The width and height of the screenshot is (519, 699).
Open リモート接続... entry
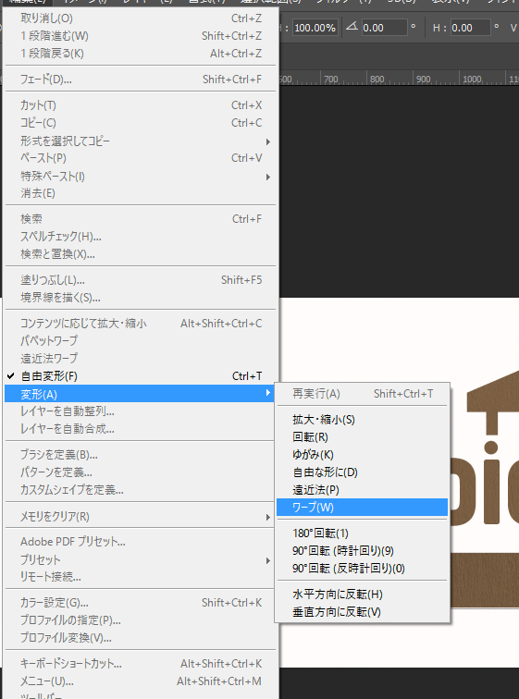(140, 577)
